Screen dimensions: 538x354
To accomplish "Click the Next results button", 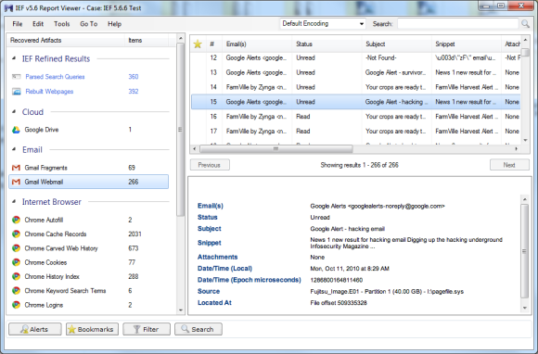I will click(x=509, y=165).
